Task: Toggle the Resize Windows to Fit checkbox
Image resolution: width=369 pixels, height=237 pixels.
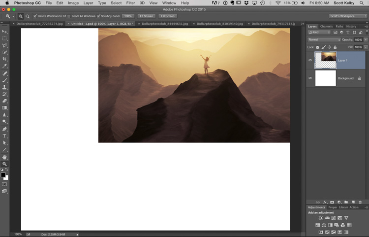Action: 35,16
